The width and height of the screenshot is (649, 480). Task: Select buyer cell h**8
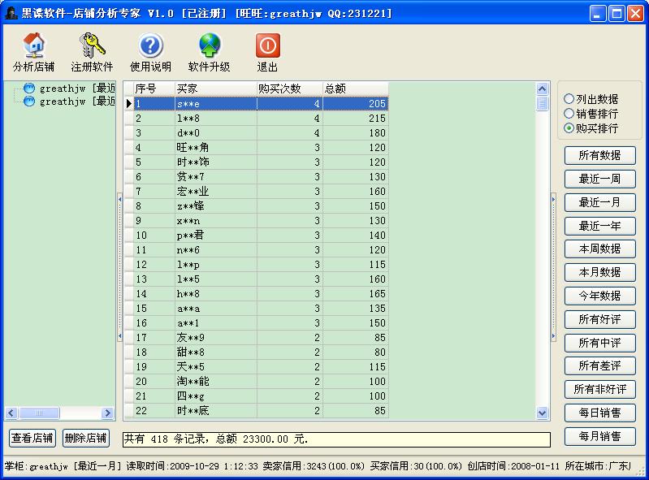pyautogui.click(x=215, y=294)
